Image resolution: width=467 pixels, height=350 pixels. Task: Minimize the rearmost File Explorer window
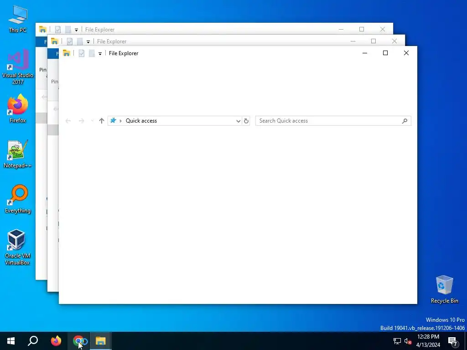[x=341, y=29]
